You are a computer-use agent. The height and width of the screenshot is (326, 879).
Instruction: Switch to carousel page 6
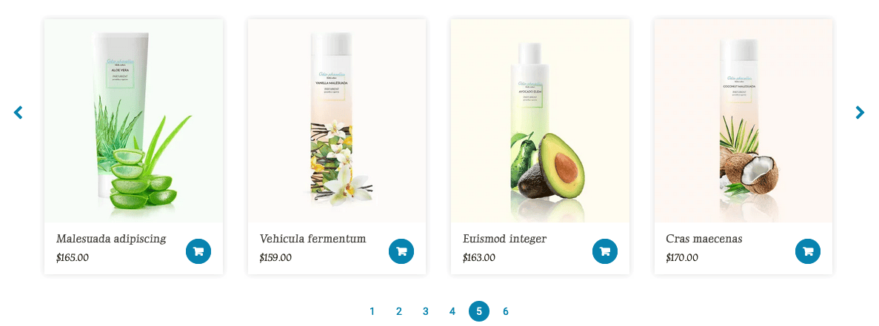[x=506, y=311]
